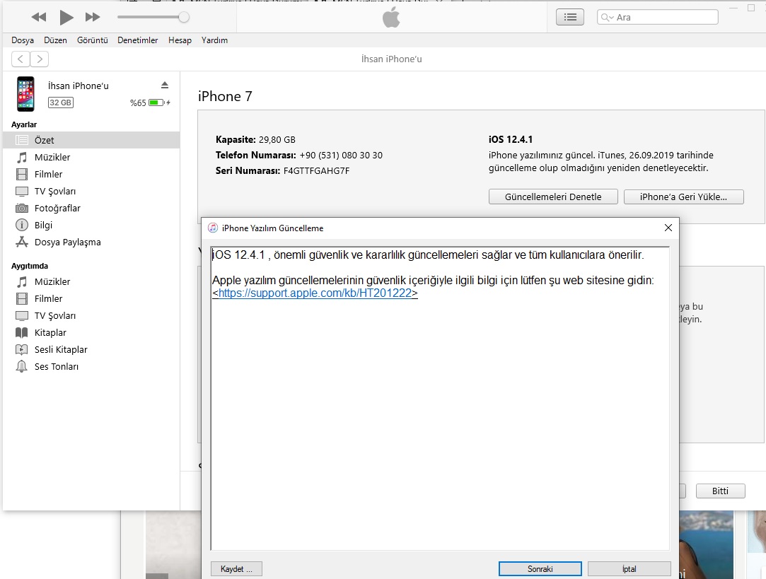
Task: Go back with the left arrow
Action: click(21, 59)
